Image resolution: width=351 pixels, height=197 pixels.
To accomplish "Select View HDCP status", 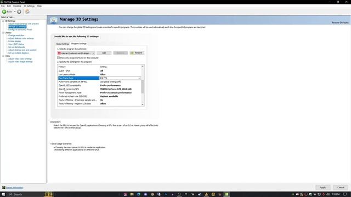I will (16, 44).
